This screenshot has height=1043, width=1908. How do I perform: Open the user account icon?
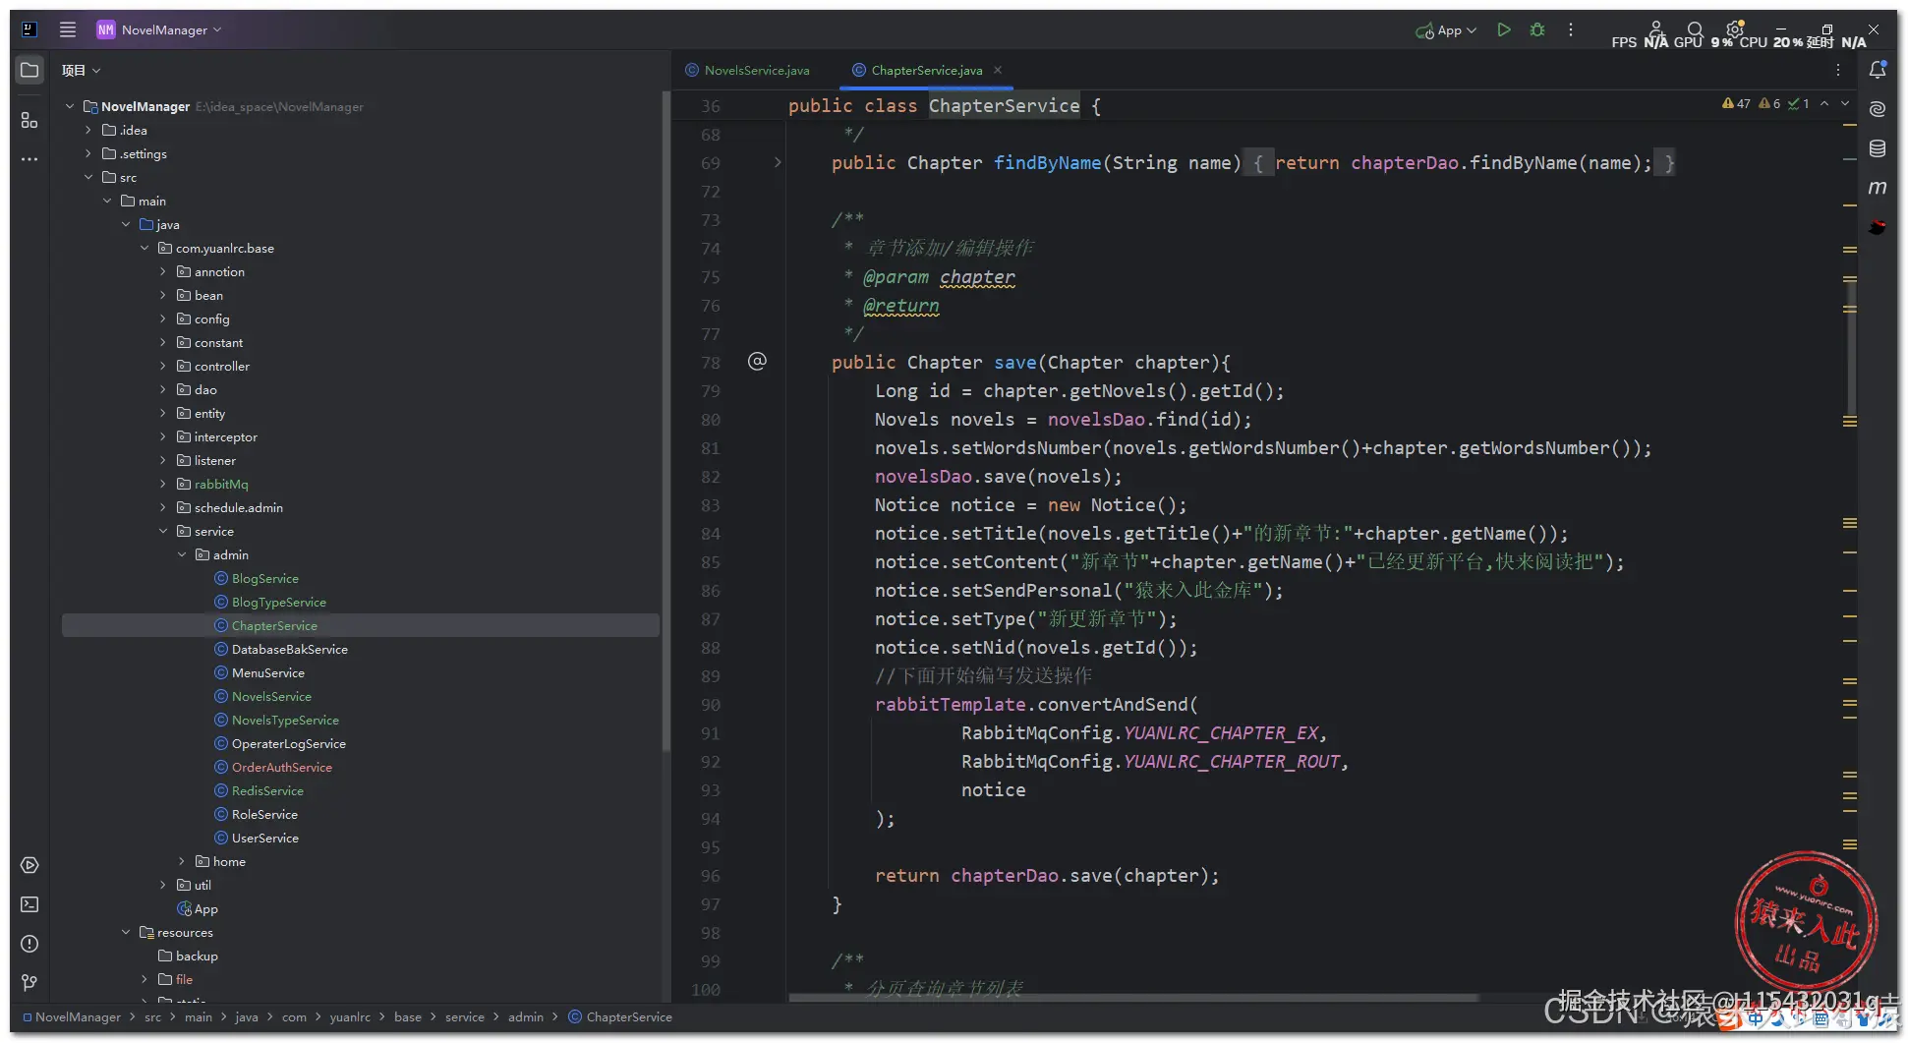click(x=1656, y=28)
